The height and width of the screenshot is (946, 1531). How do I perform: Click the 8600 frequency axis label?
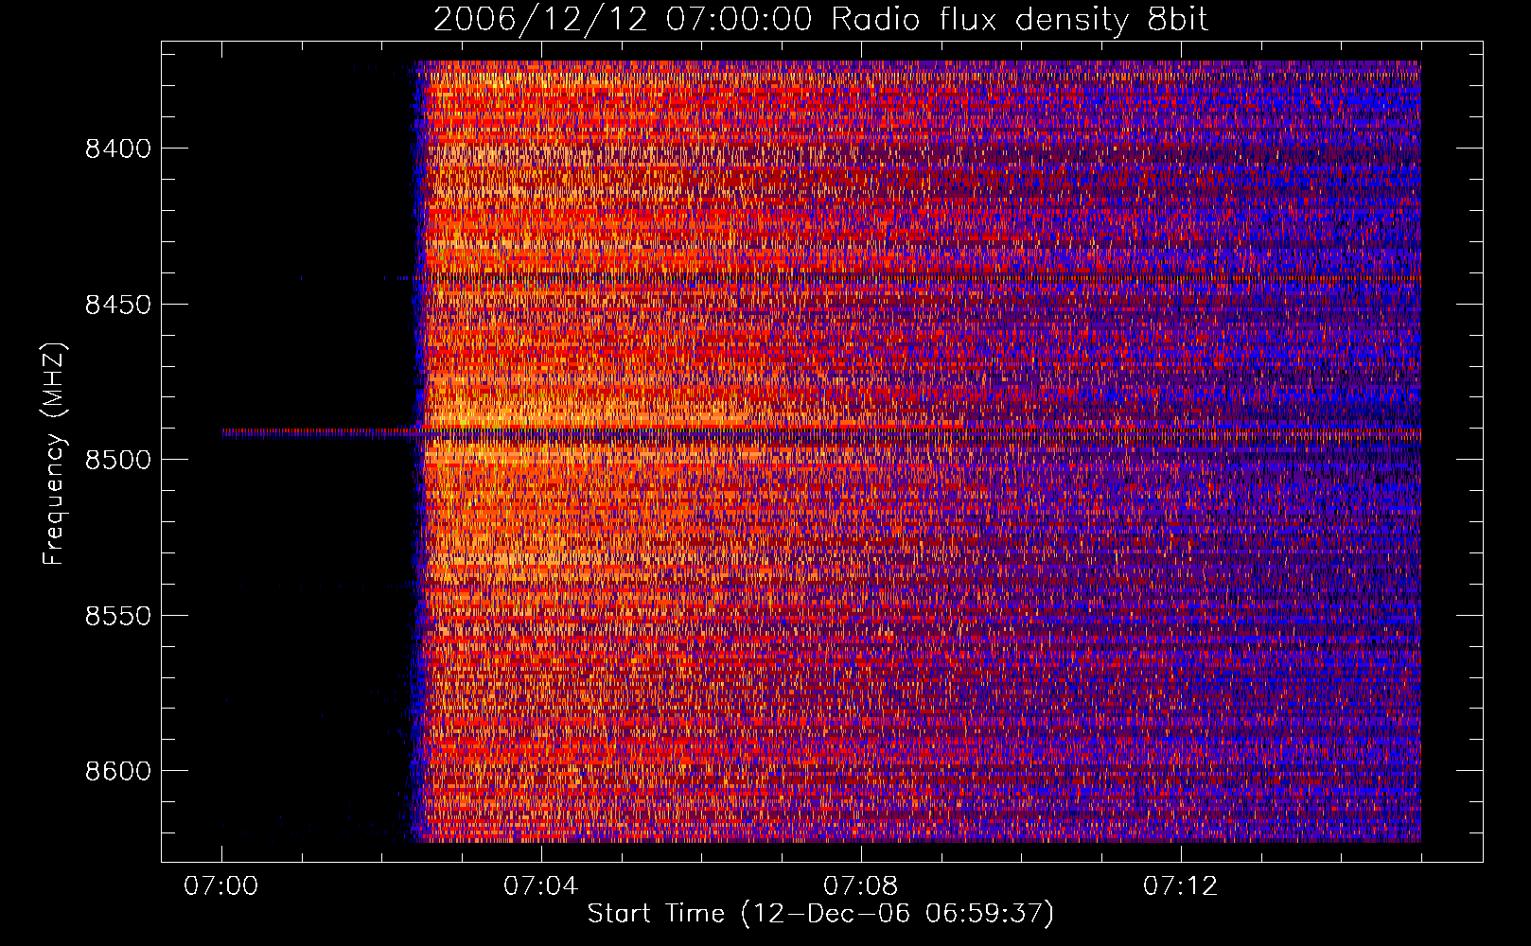tap(118, 771)
